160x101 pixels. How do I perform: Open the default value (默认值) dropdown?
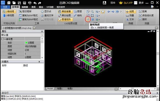pyautogui.click(x=22, y=35)
